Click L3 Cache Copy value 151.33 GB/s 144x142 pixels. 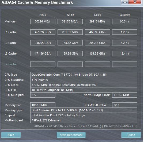click(x=97, y=53)
